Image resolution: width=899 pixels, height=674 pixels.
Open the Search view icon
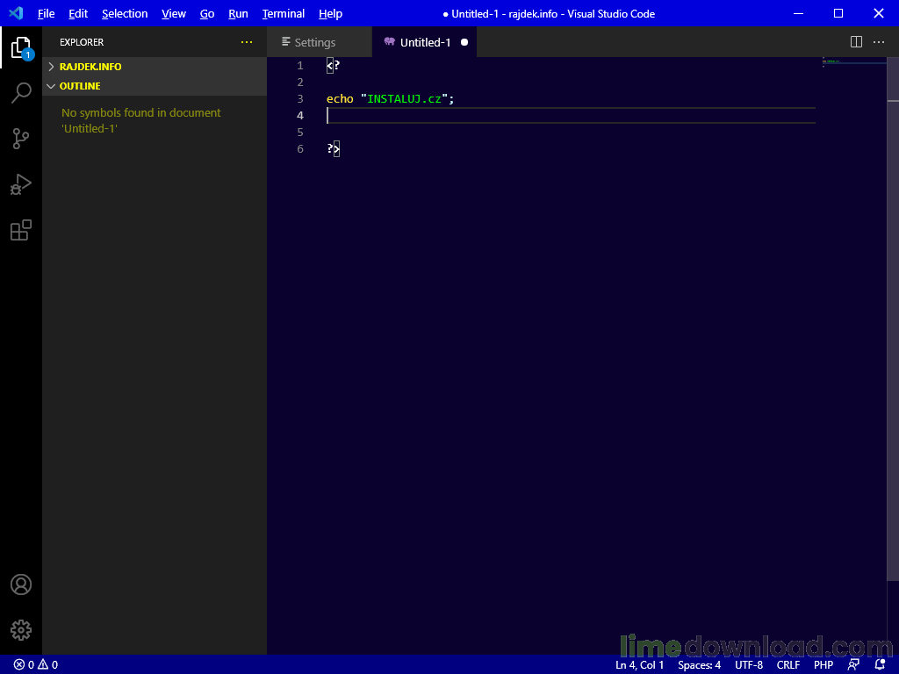pyautogui.click(x=21, y=92)
